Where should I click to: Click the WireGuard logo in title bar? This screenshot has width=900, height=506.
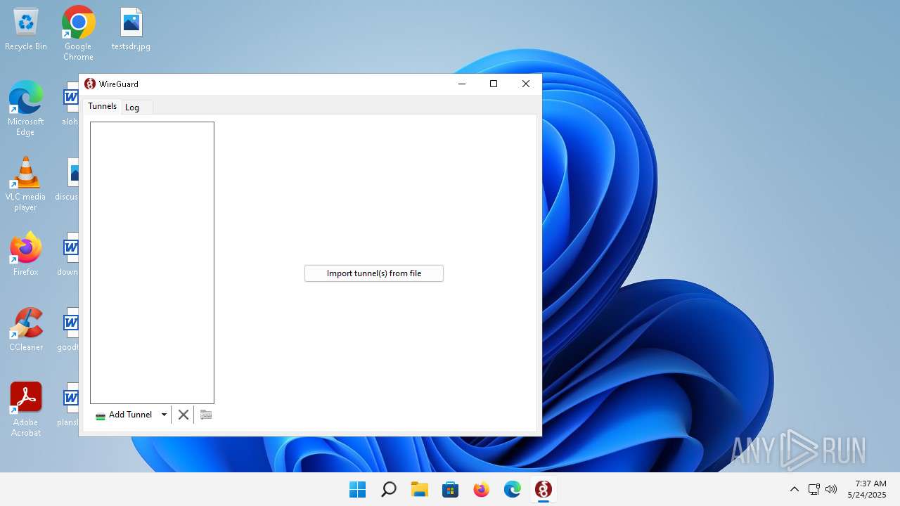pyautogui.click(x=90, y=84)
